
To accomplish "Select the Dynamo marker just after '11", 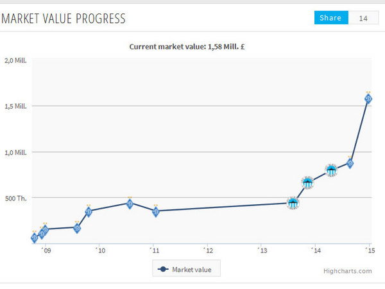I will pos(155,212).
